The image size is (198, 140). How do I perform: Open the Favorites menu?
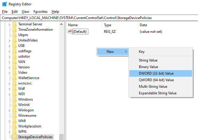[40, 12]
